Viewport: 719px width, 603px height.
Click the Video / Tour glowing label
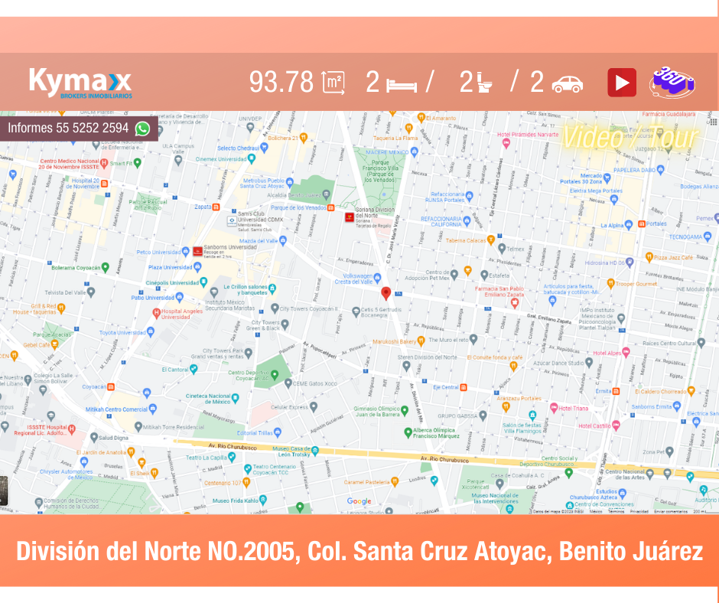(x=630, y=137)
